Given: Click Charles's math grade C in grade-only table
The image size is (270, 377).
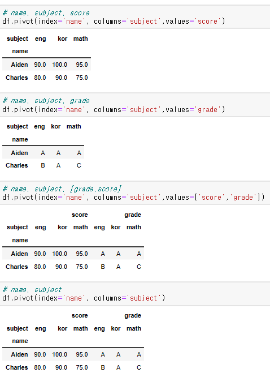Looking at the screenshot, I should (79, 165).
